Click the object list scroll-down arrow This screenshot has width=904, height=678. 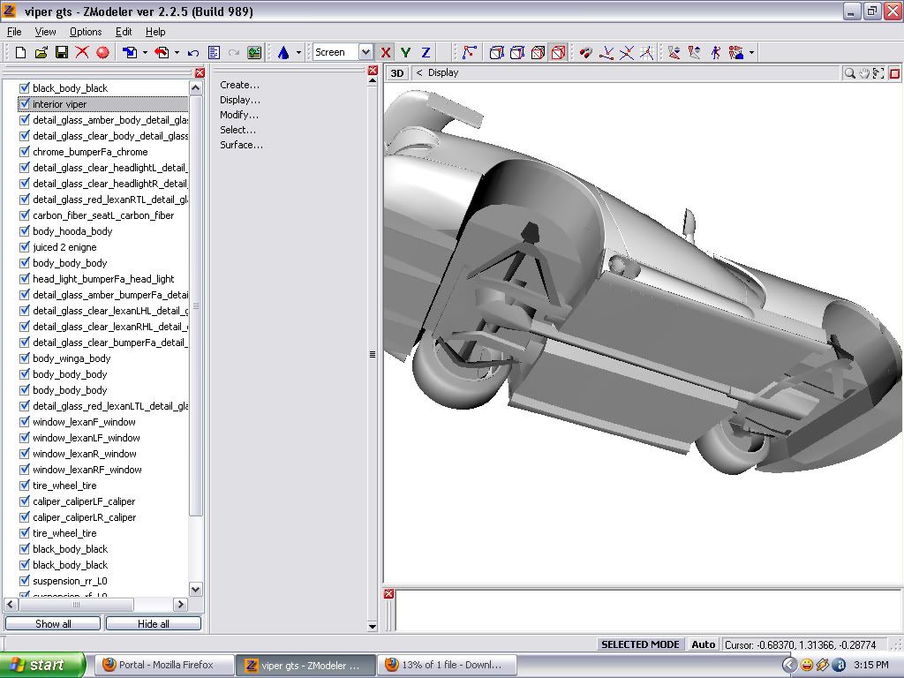(196, 589)
